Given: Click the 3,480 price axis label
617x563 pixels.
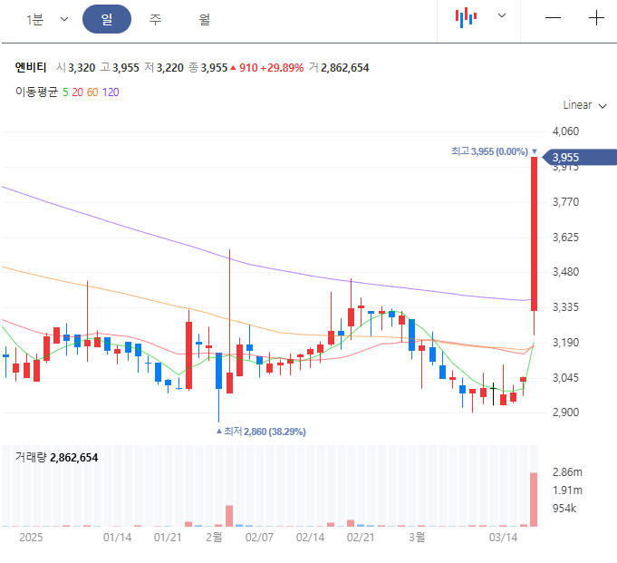Looking at the screenshot, I should (x=565, y=272).
